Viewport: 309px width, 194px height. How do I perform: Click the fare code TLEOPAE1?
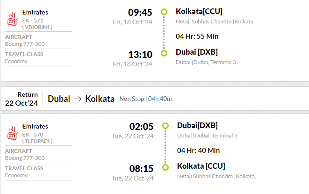pos(37,141)
